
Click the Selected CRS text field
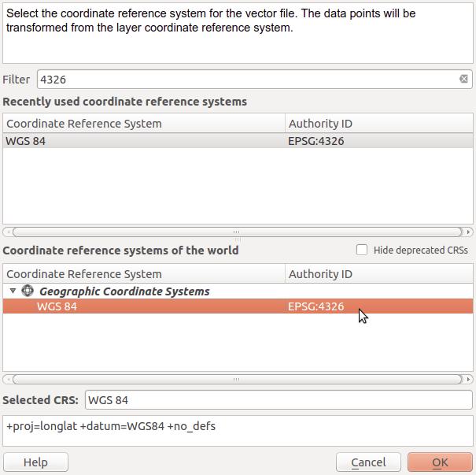point(279,400)
